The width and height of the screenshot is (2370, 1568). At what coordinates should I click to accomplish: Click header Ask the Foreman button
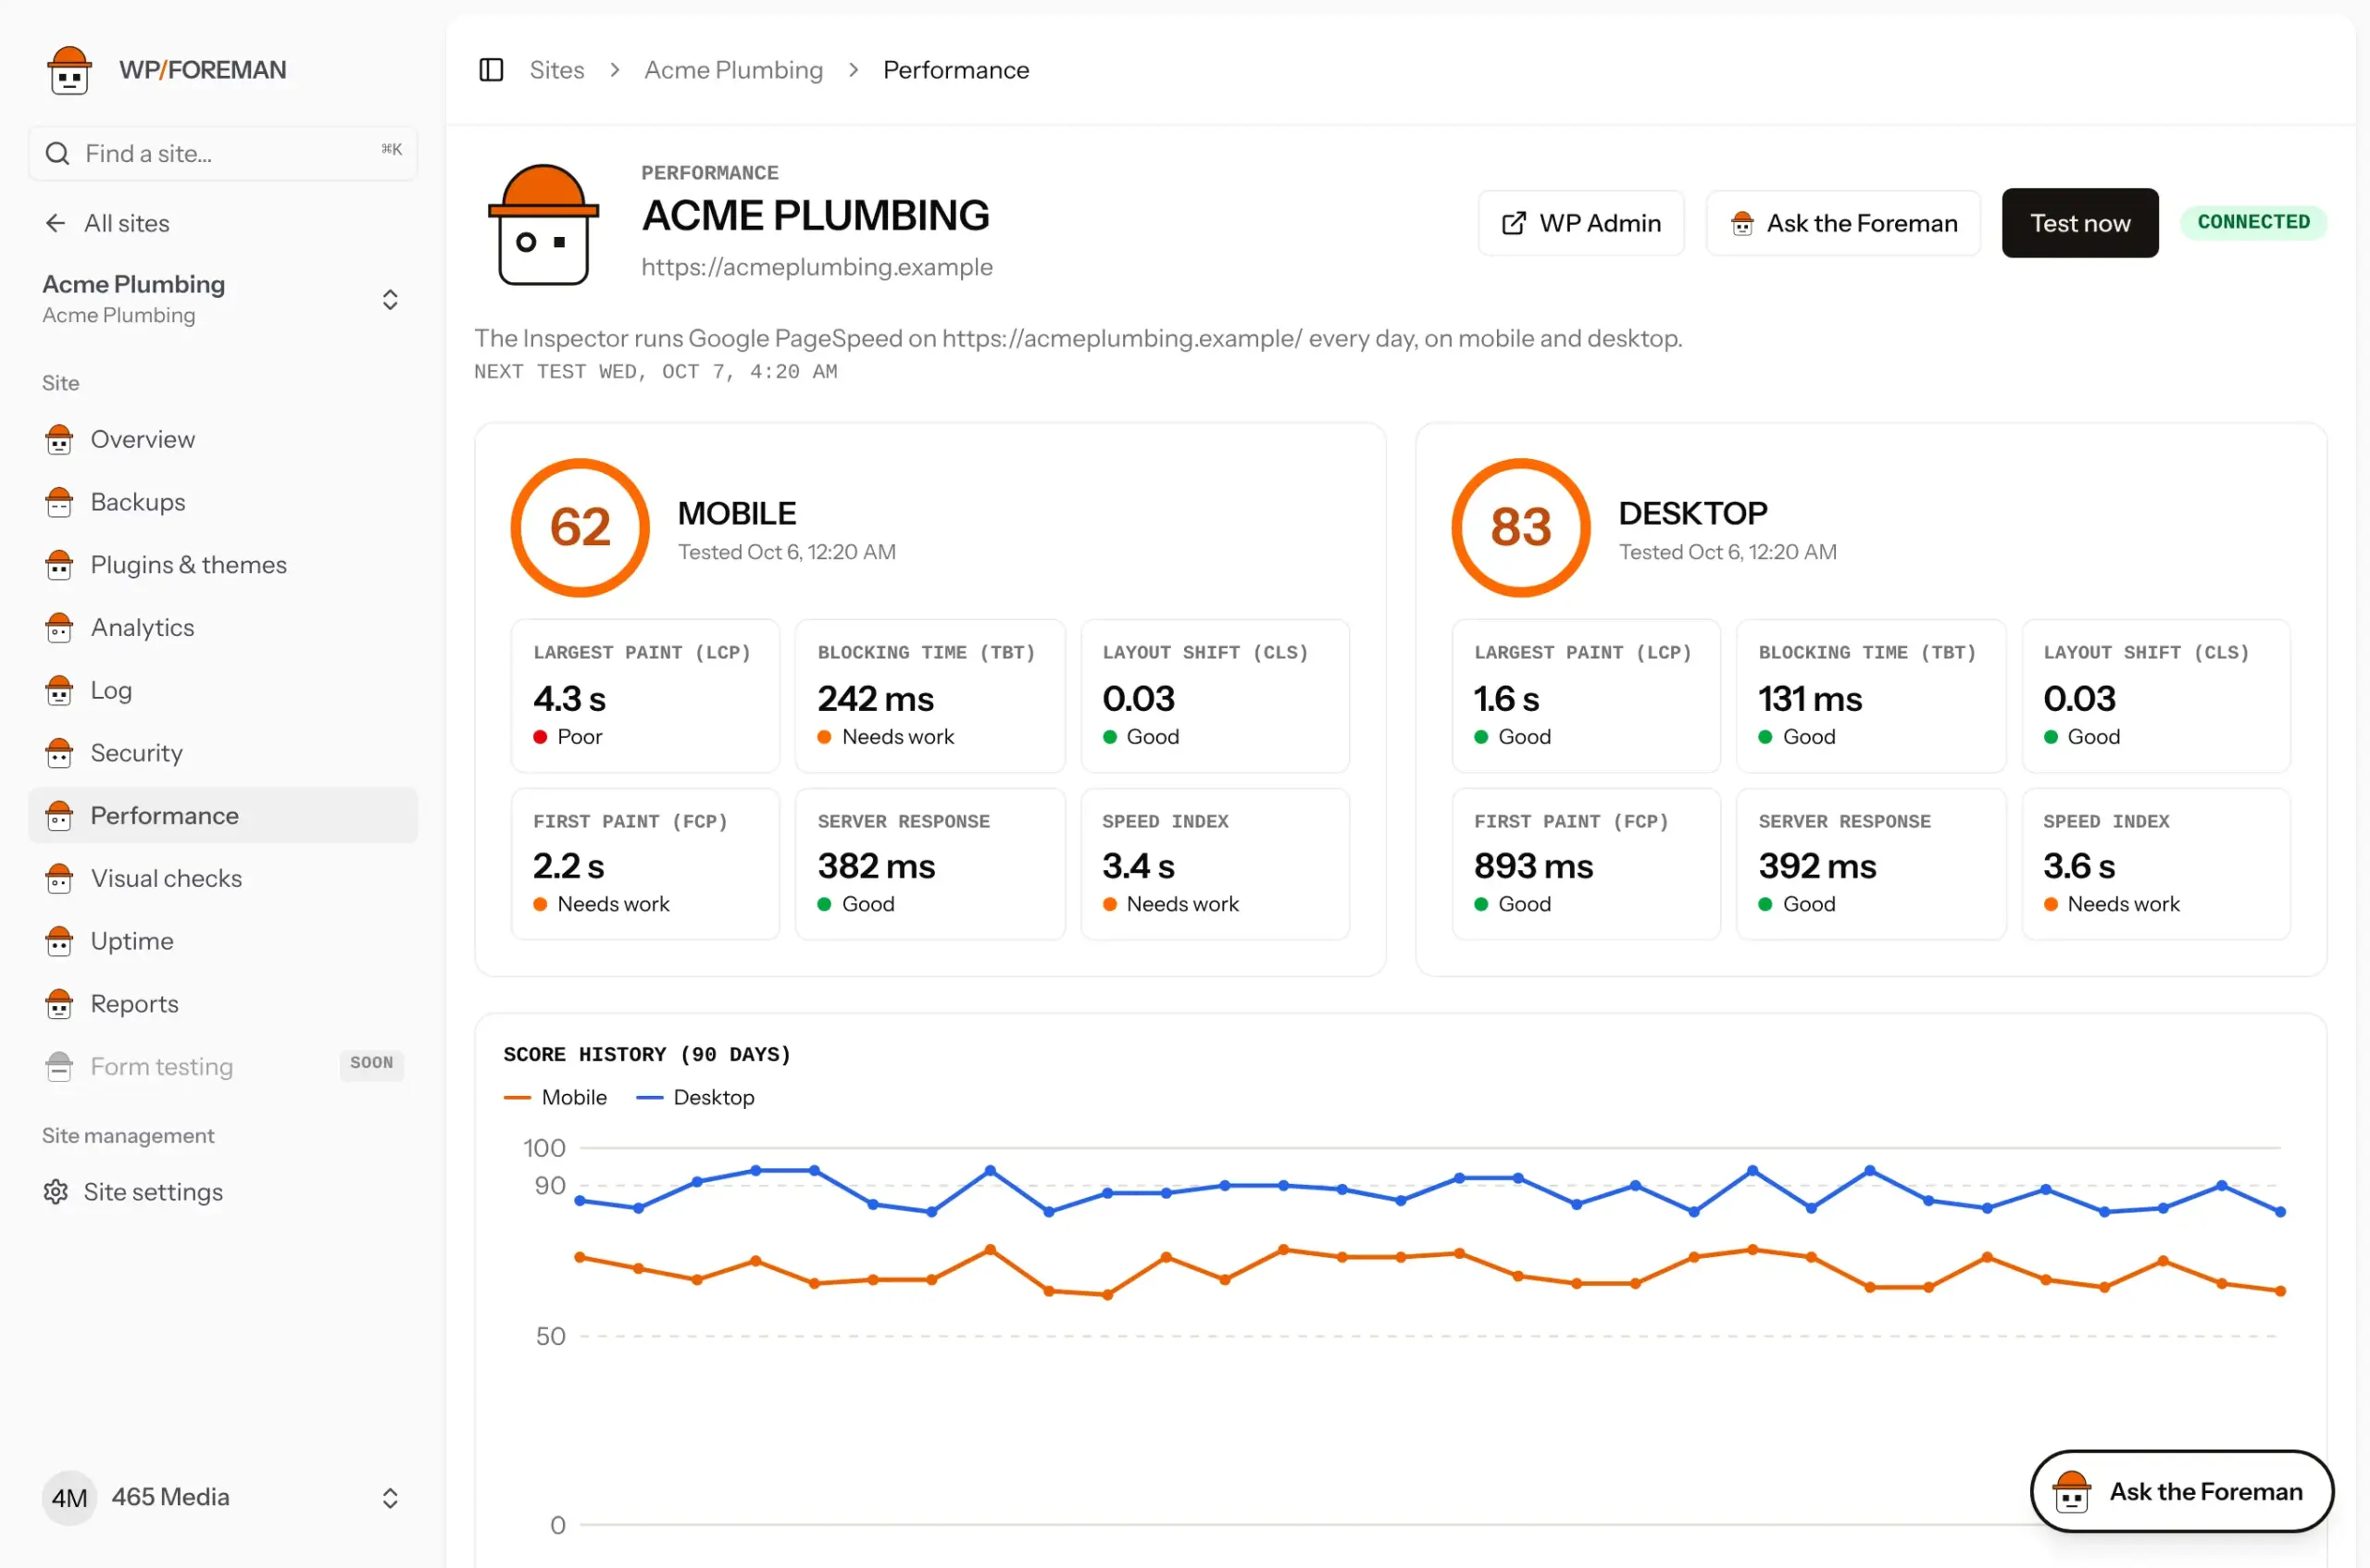coord(1843,223)
